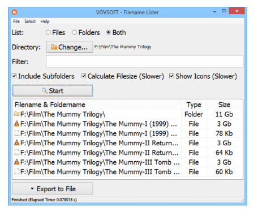Toggle the Calculate Filesize (Slower) checkbox
258x210 pixels.
[84, 76]
